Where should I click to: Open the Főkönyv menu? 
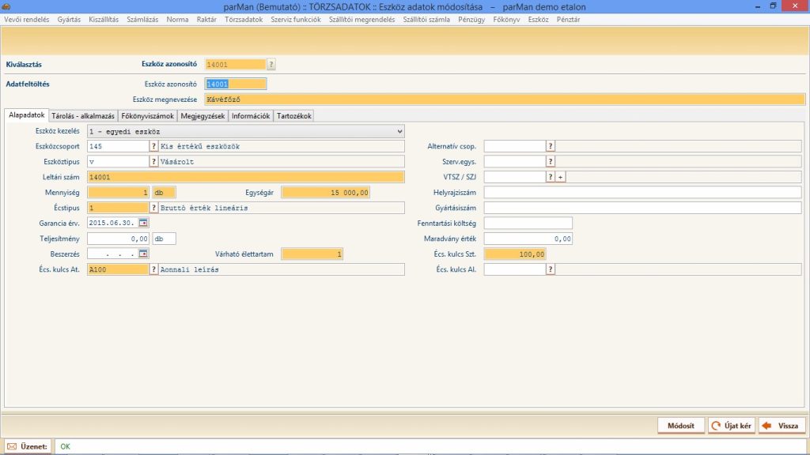pyautogui.click(x=507, y=20)
